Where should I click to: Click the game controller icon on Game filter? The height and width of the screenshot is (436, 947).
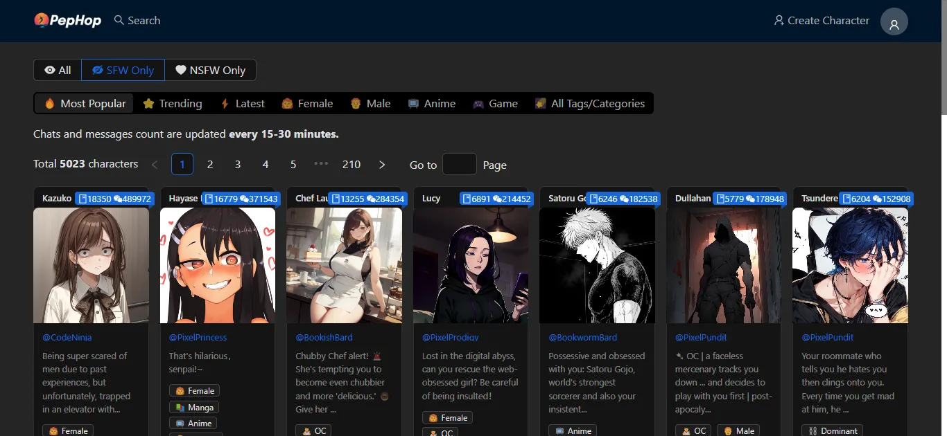pyautogui.click(x=478, y=103)
